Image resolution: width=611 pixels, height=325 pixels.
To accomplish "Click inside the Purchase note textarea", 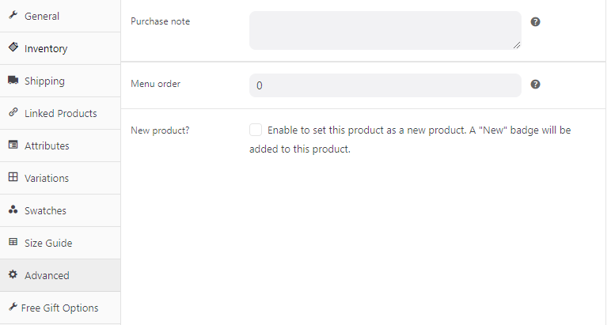I will (x=385, y=30).
